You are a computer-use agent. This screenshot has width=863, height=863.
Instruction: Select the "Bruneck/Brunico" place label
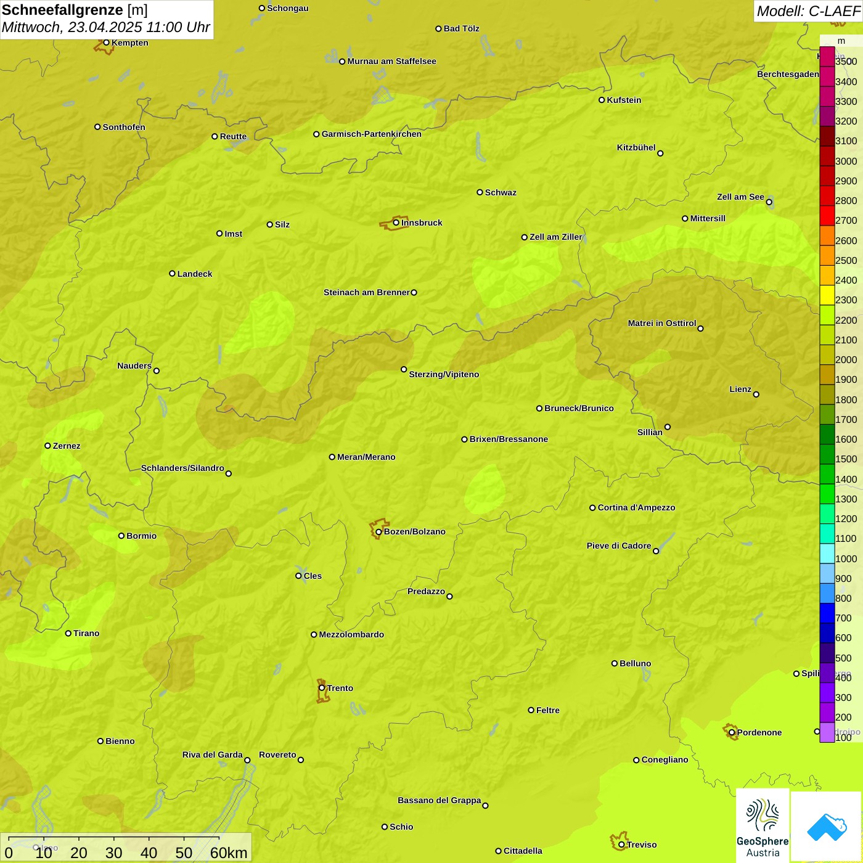(x=579, y=408)
